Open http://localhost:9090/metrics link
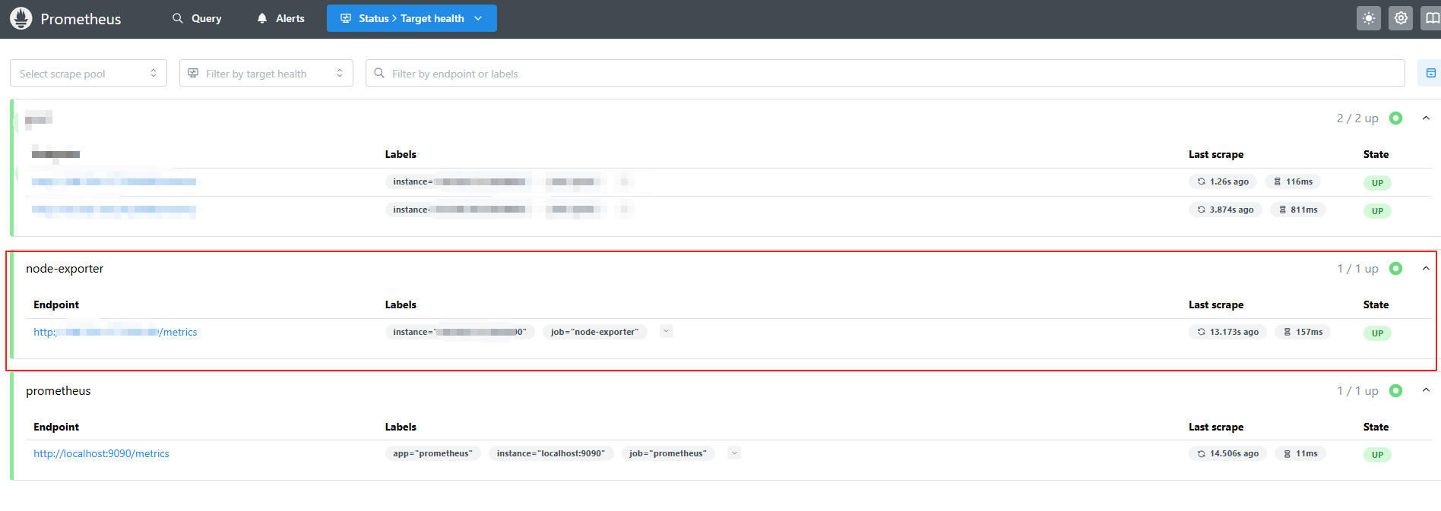This screenshot has height=511, width=1441. coord(101,453)
